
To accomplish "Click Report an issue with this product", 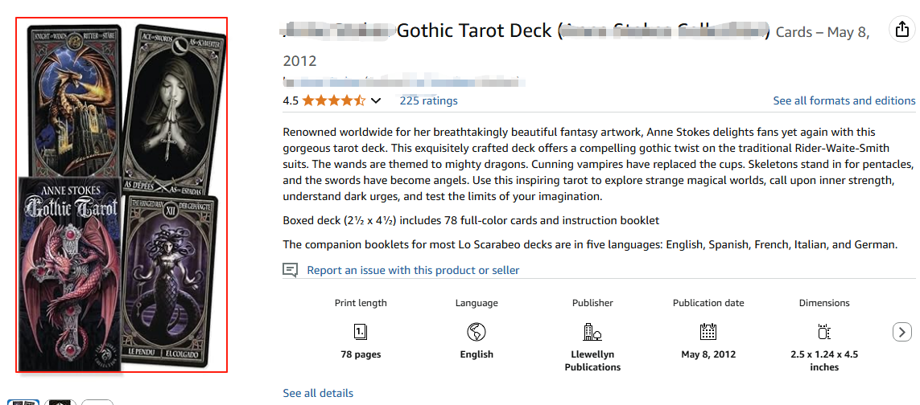I will [413, 270].
